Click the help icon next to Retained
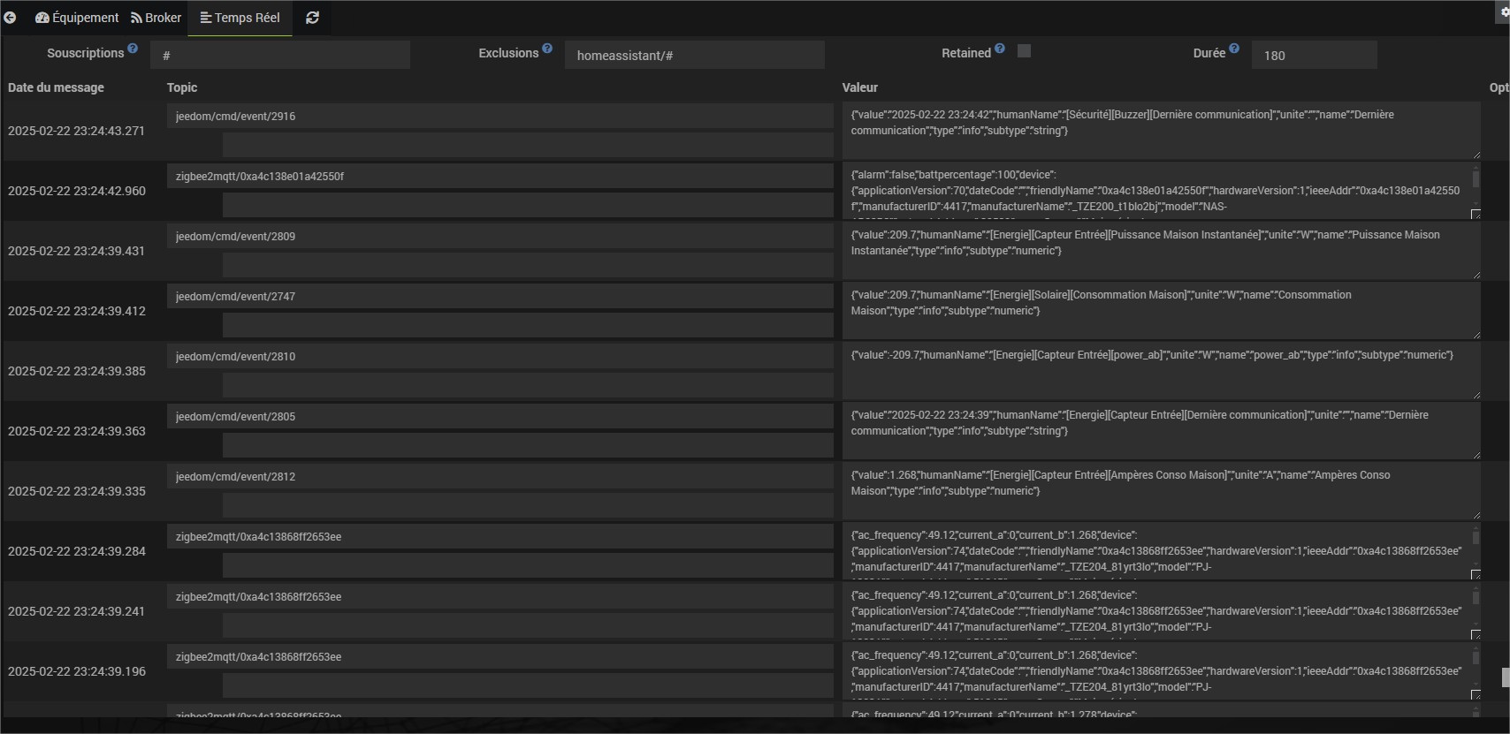1510x734 pixels. (x=1000, y=49)
